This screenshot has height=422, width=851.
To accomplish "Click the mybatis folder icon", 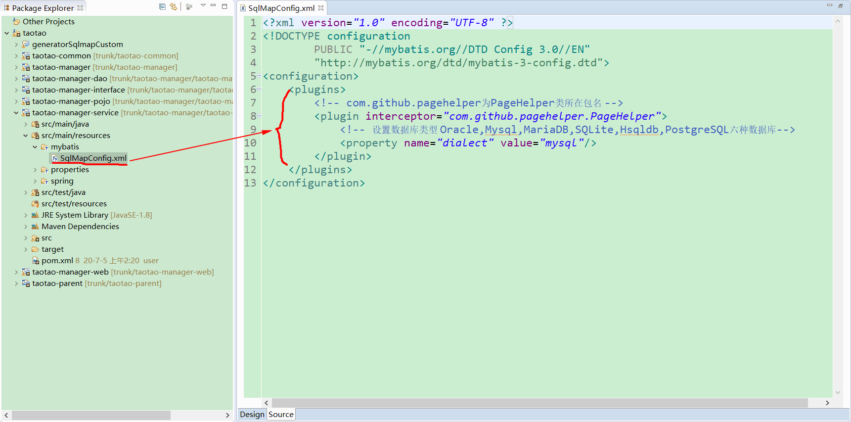I will [x=45, y=147].
